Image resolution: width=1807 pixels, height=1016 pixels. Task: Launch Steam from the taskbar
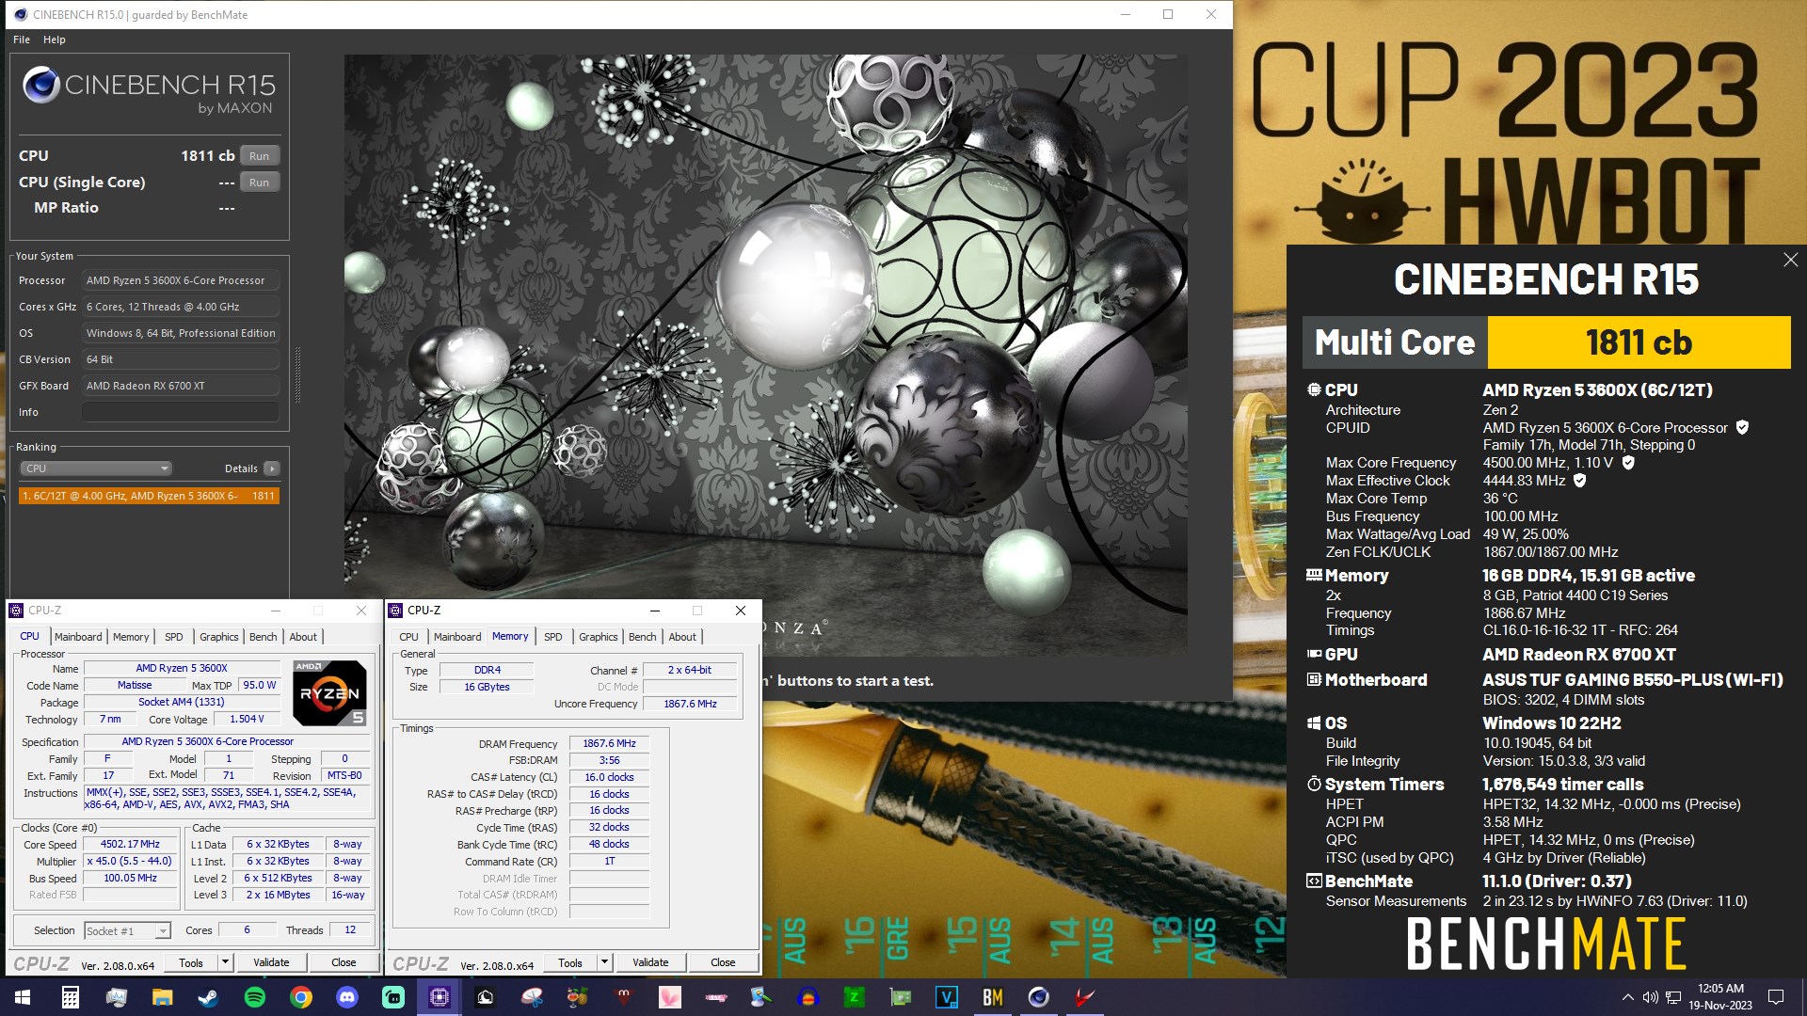209,997
